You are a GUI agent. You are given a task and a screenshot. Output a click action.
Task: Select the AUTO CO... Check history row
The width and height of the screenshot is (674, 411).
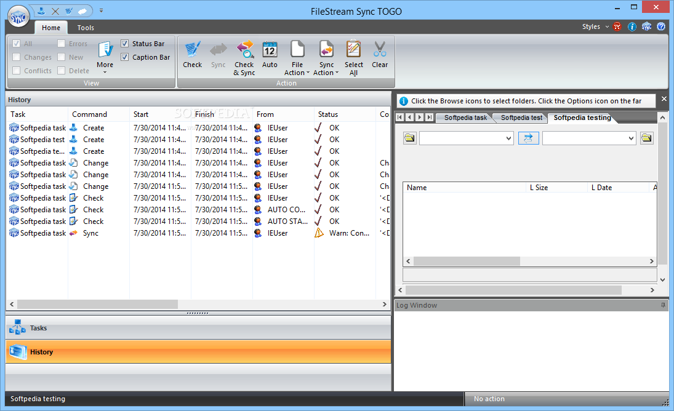click(x=198, y=210)
